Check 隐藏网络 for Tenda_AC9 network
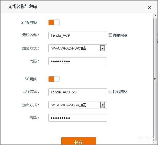Screen dimensions: 158x145 (x=110, y=35)
